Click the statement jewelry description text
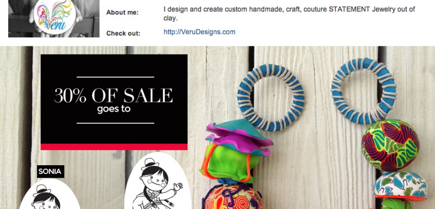The height and width of the screenshot is (209, 435). (x=289, y=14)
